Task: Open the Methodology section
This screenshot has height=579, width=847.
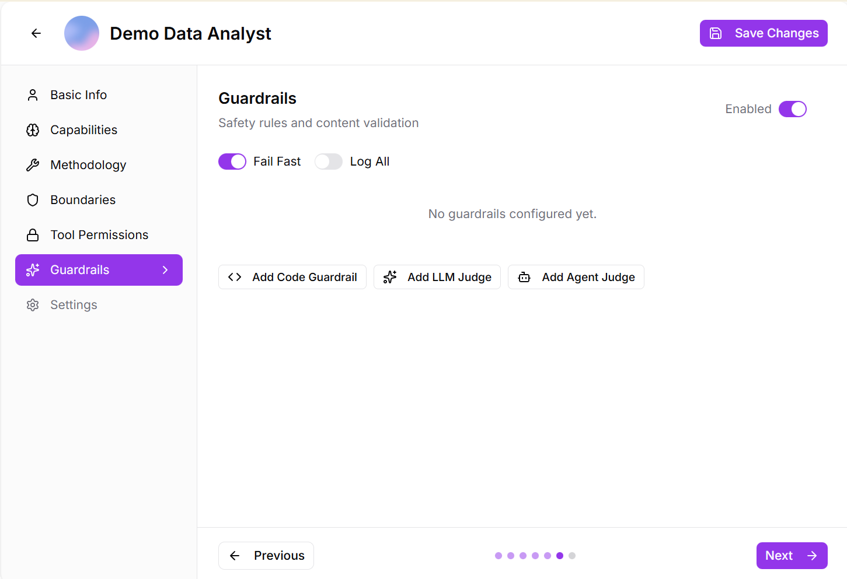Action: click(88, 165)
